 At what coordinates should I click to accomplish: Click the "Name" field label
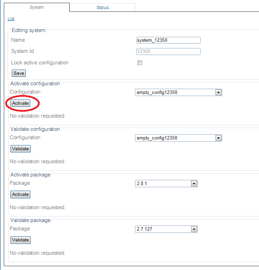coord(18,40)
